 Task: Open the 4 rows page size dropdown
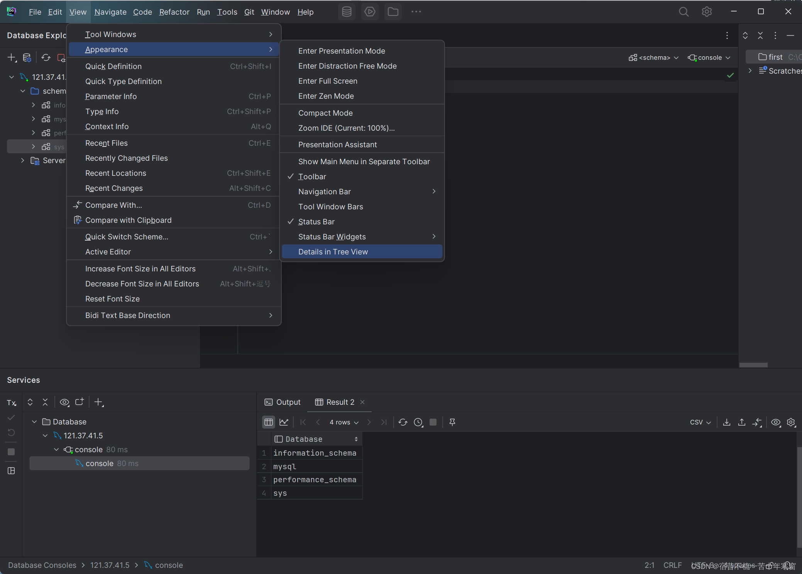coord(344,422)
